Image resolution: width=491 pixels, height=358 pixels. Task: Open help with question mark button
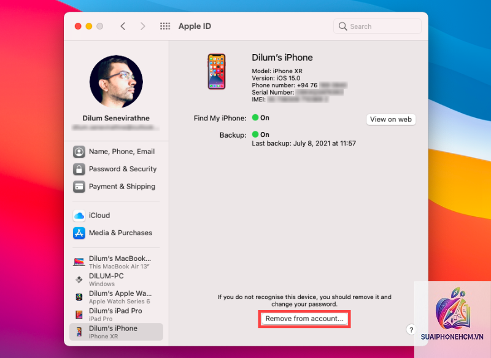click(x=411, y=330)
